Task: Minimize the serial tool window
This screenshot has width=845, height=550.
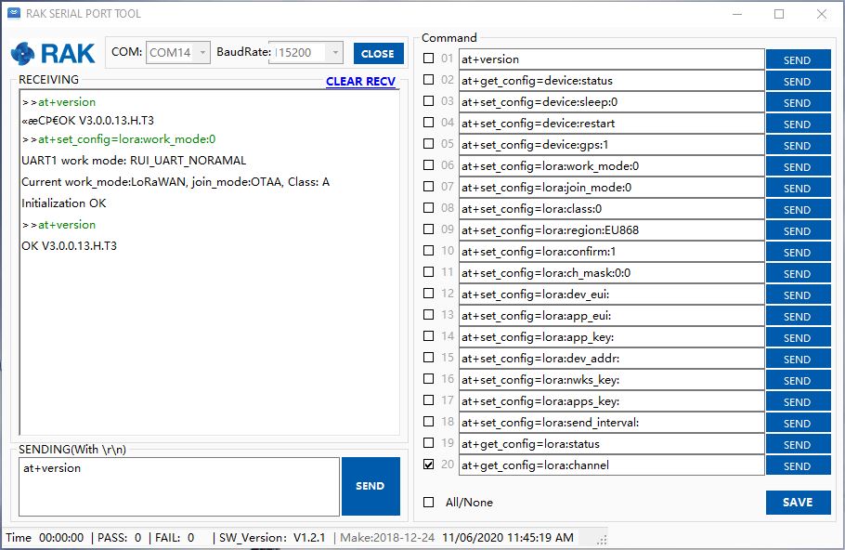Action: click(x=736, y=14)
